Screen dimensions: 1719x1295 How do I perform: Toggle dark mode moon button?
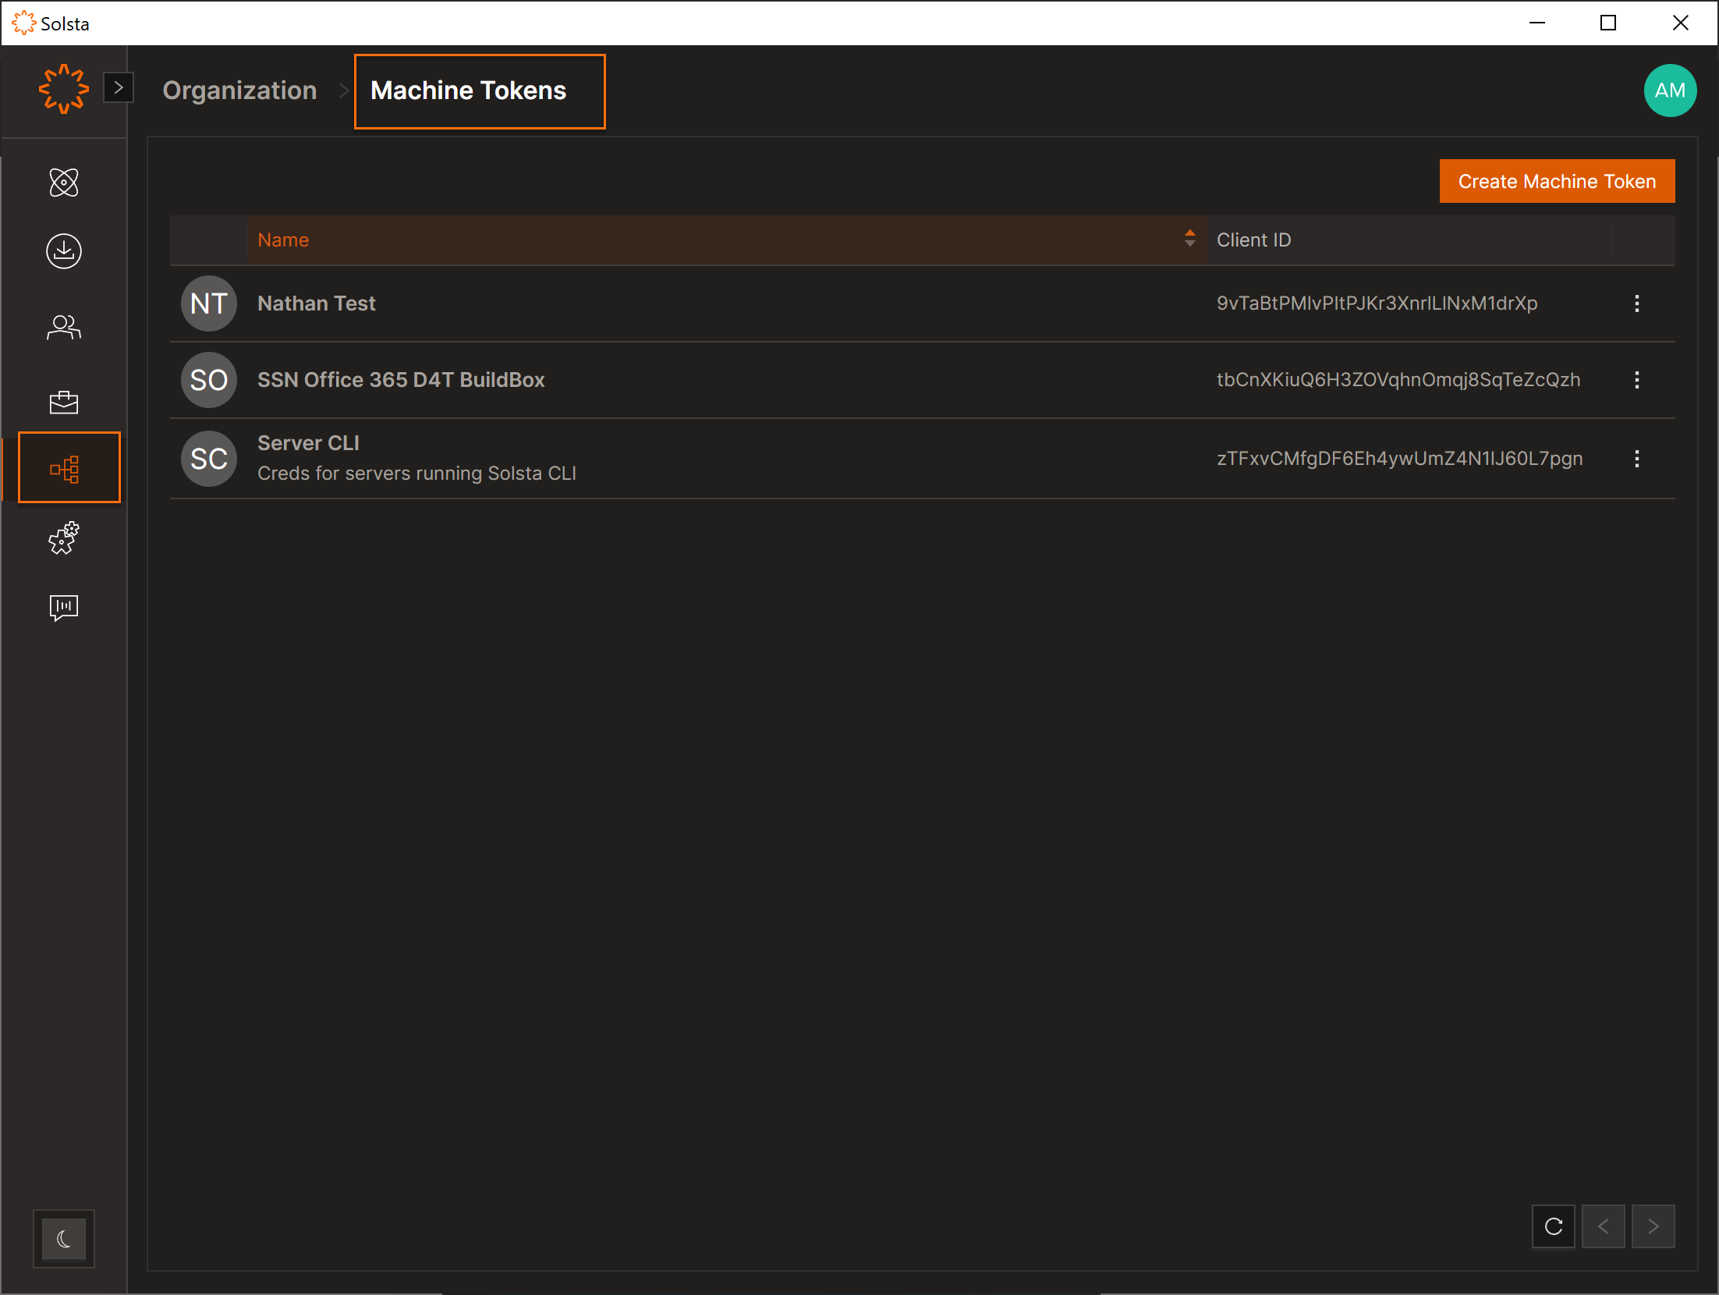64,1238
